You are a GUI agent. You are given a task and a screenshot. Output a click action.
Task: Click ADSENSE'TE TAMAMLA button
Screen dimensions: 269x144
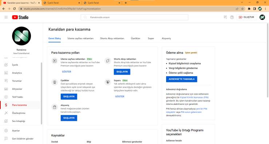(x=181, y=79)
